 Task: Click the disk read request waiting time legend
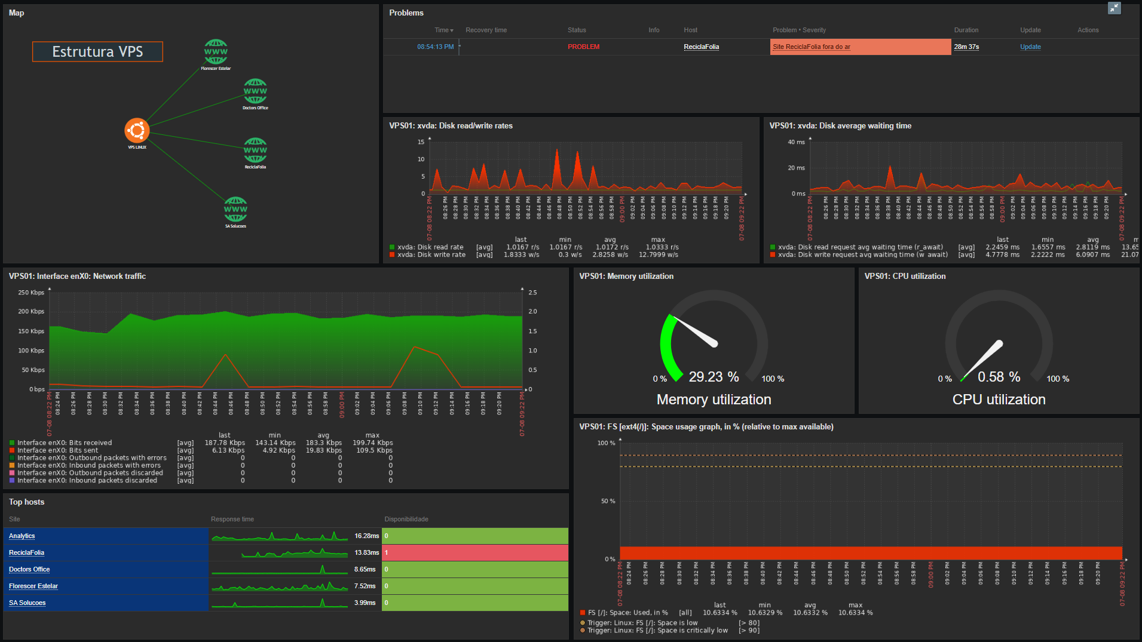click(x=861, y=247)
